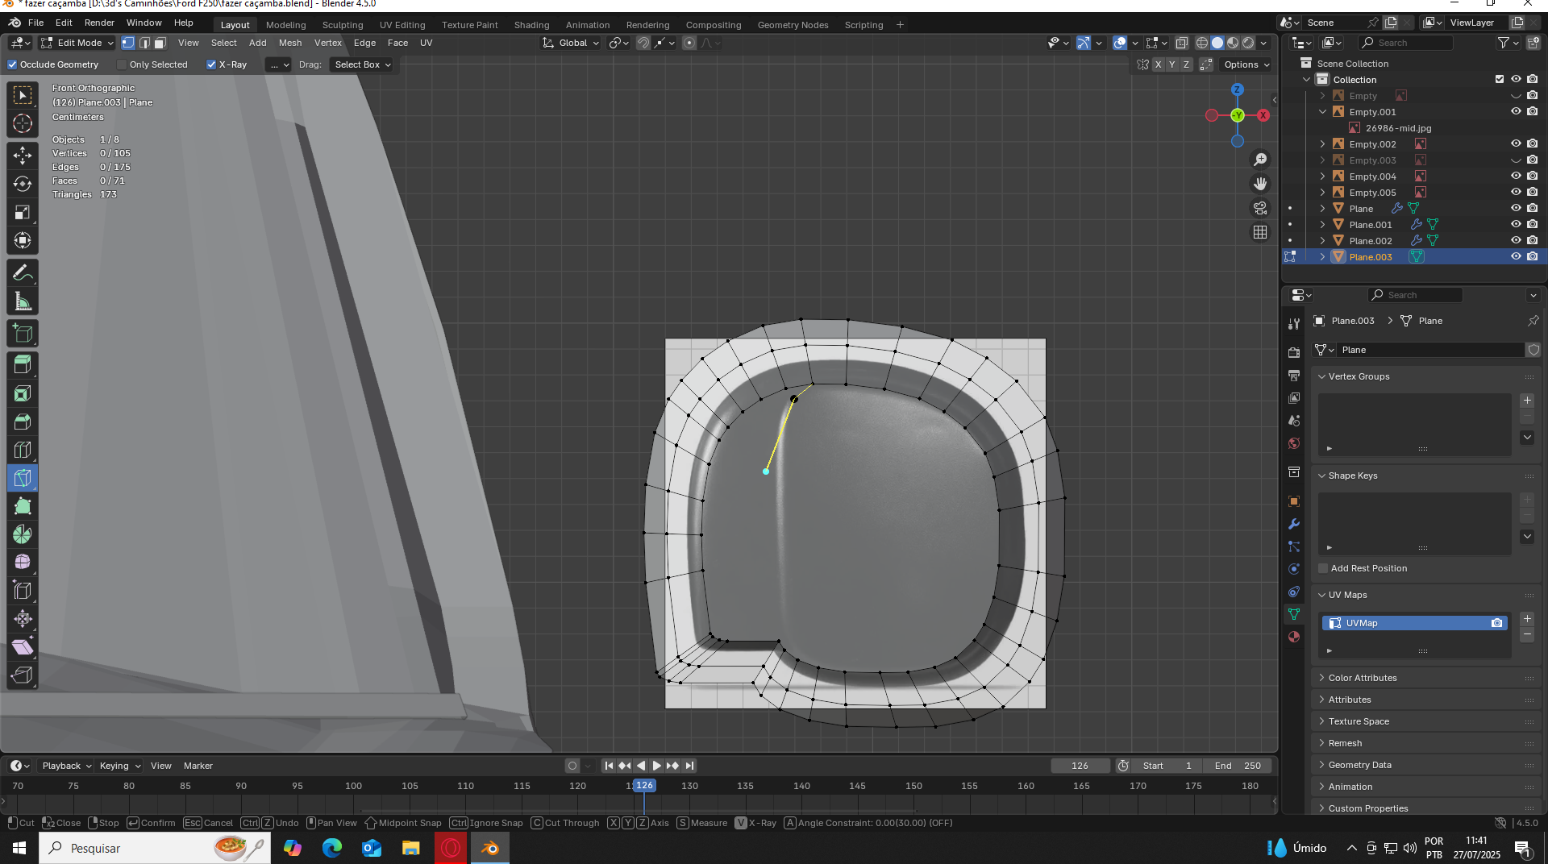This screenshot has height=864, width=1548.
Task: Click the Start frame field
Action: coord(1167,766)
